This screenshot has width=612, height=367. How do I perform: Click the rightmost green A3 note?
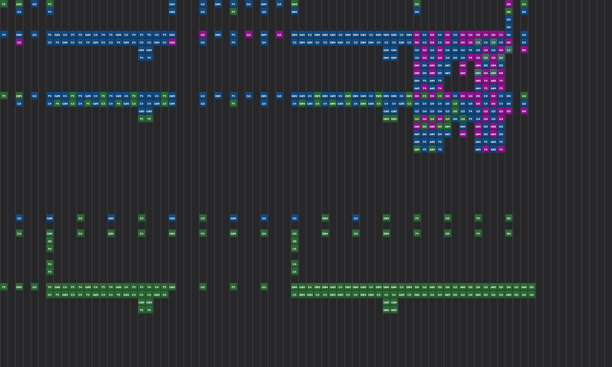coord(295,241)
